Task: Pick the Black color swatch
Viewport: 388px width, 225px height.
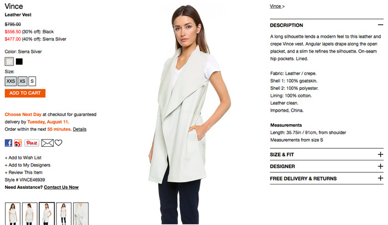Action: click(19, 61)
